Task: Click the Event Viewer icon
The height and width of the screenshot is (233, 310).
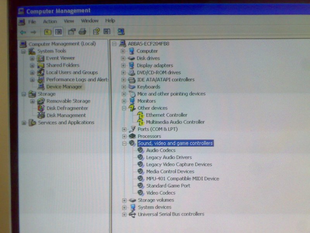Action: point(41,58)
